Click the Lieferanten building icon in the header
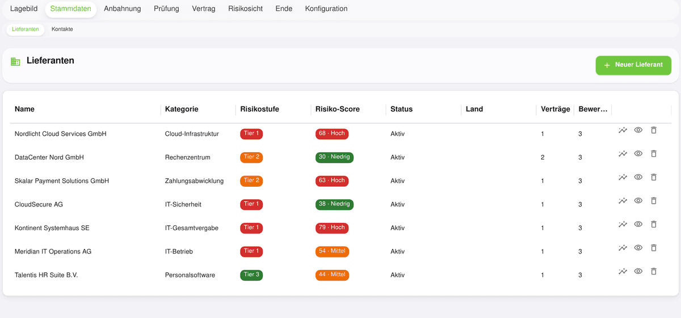This screenshot has height=318, width=681. pyautogui.click(x=15, y=62)
